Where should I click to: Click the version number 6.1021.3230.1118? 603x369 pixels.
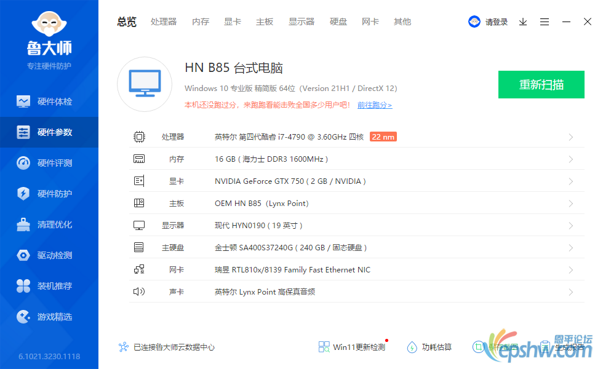point(49,356)
